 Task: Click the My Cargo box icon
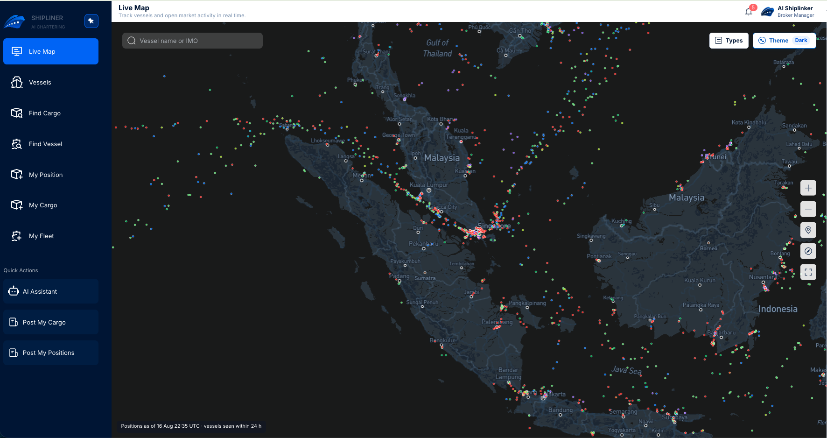click(x=17, y=205)
